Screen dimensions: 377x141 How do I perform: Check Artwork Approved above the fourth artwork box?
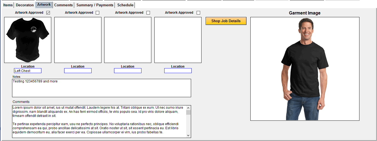(x=198, y=13)
